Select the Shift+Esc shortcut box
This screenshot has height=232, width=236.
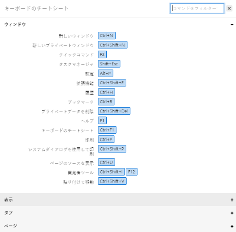(x=109, y=64)
